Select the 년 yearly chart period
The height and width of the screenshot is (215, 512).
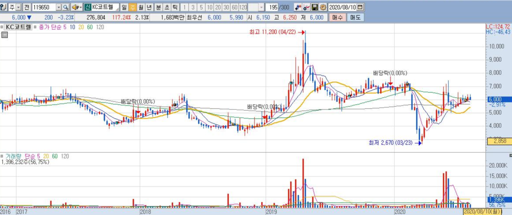[149, 7]
